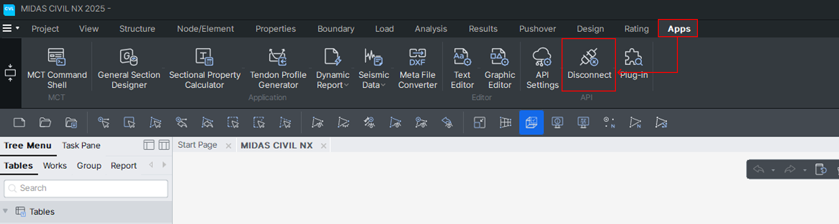Switch to the Analysis ribbon tab
Image resolution: width=839 pixels, height=224 pixels.
pos(431,29)
